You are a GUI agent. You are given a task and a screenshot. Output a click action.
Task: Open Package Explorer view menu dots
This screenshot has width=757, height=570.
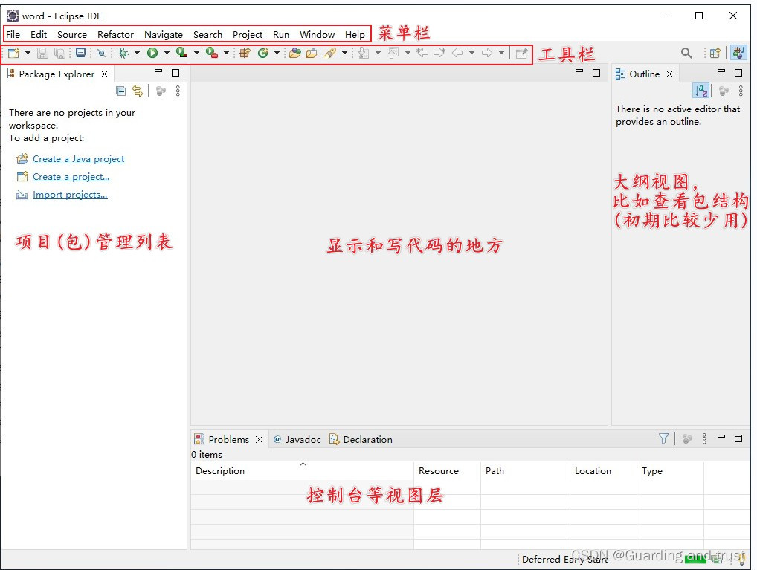pyautogui.click(x=178, y=91)
